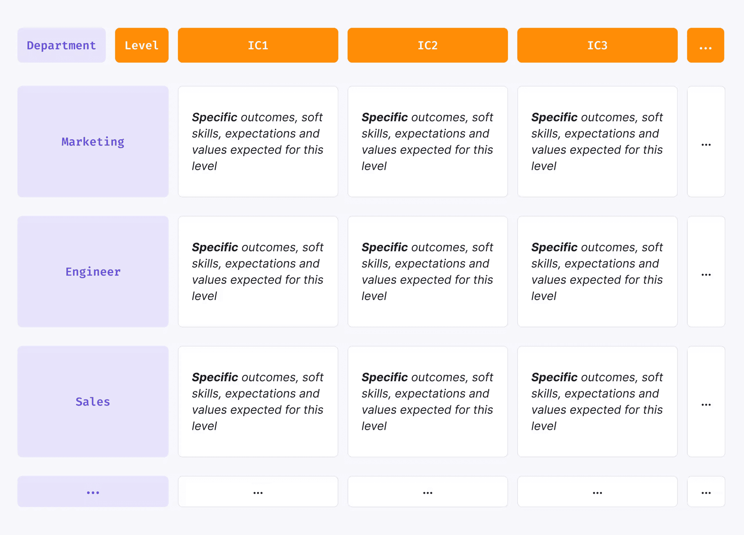Image resolution: width=744 pixels, height=535 pixels.
Task: Open the Marketing IC1 expectations card
Action: (x=258, y=141)
